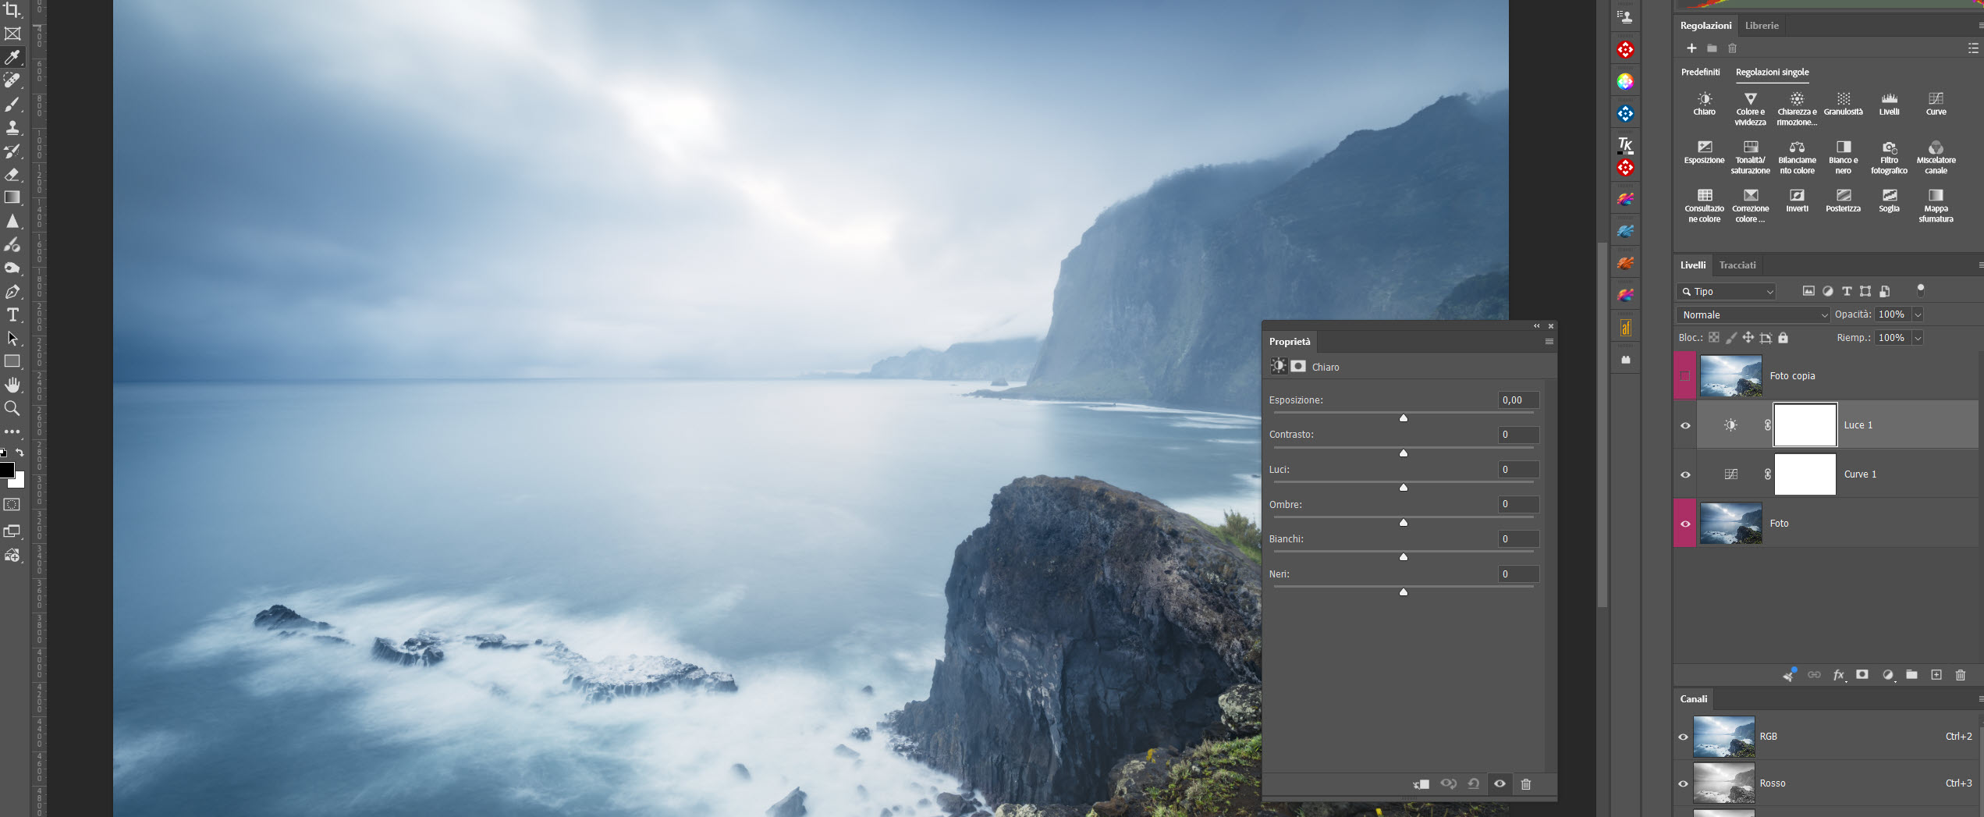Select the Gradient tool
Image resolution: width=1984 pixels, height=817 pixels.
12,197
